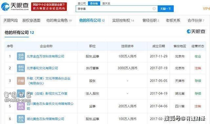Image resolution: width=210 pixels, height=124 pixels.
Task: Click the 200万人民币 registered capital cell
Action: [127, 106]
